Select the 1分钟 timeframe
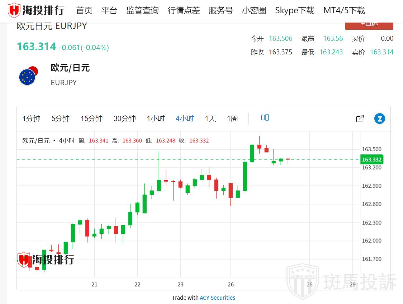Viewport: 403px width, 304px height. pos(32,119)
